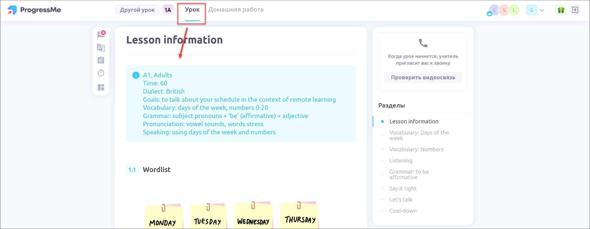Click the Lesson information page heading
590x229 pixels.
click(x=174, y=40)
